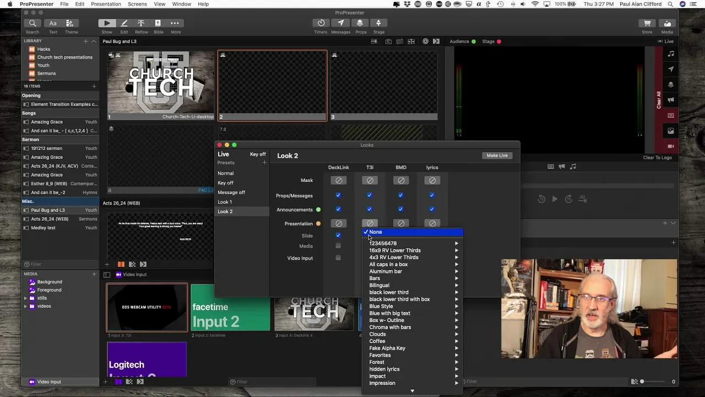Open the Bible tool
This screenshot has height=397, width=705.
(158, 23)
